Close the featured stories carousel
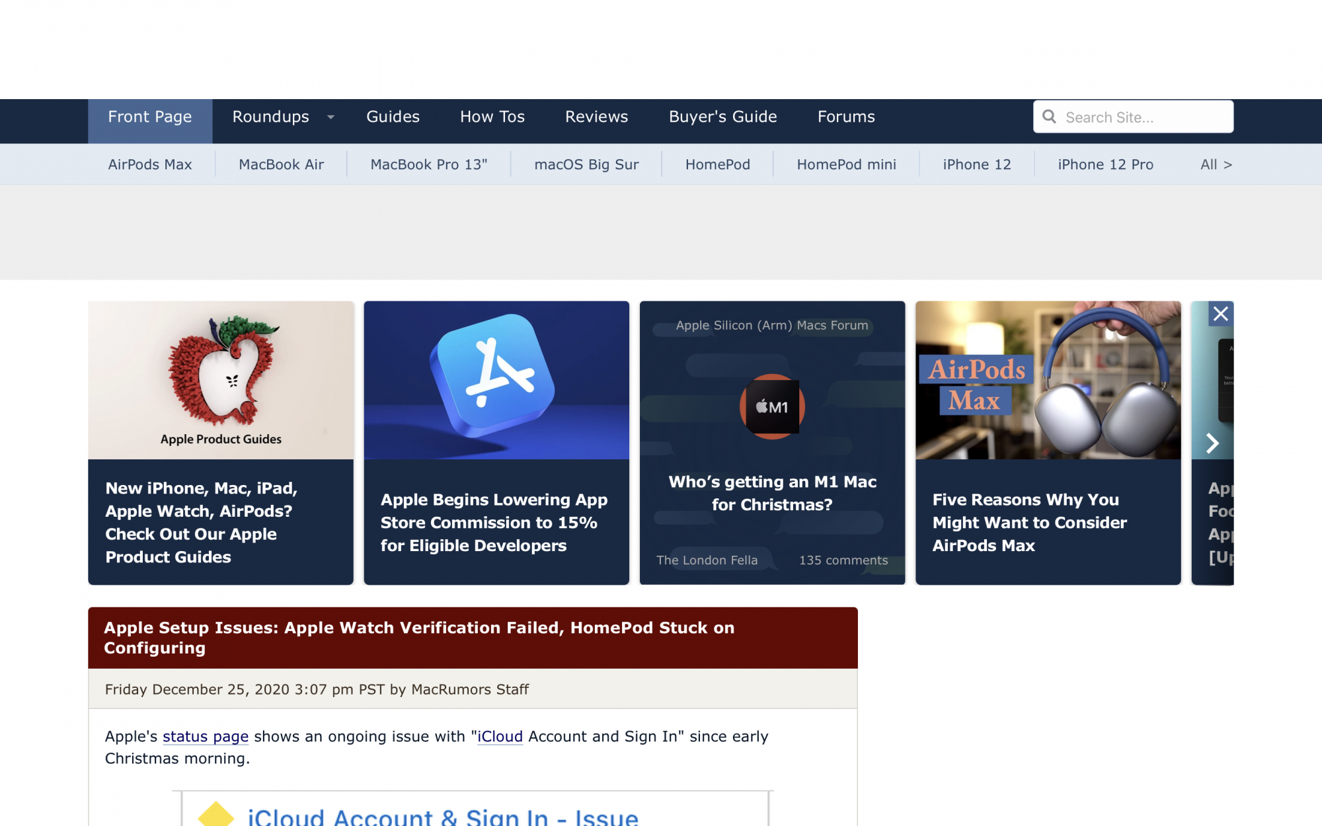The image size is (1322, 826). click(1220, 313)
